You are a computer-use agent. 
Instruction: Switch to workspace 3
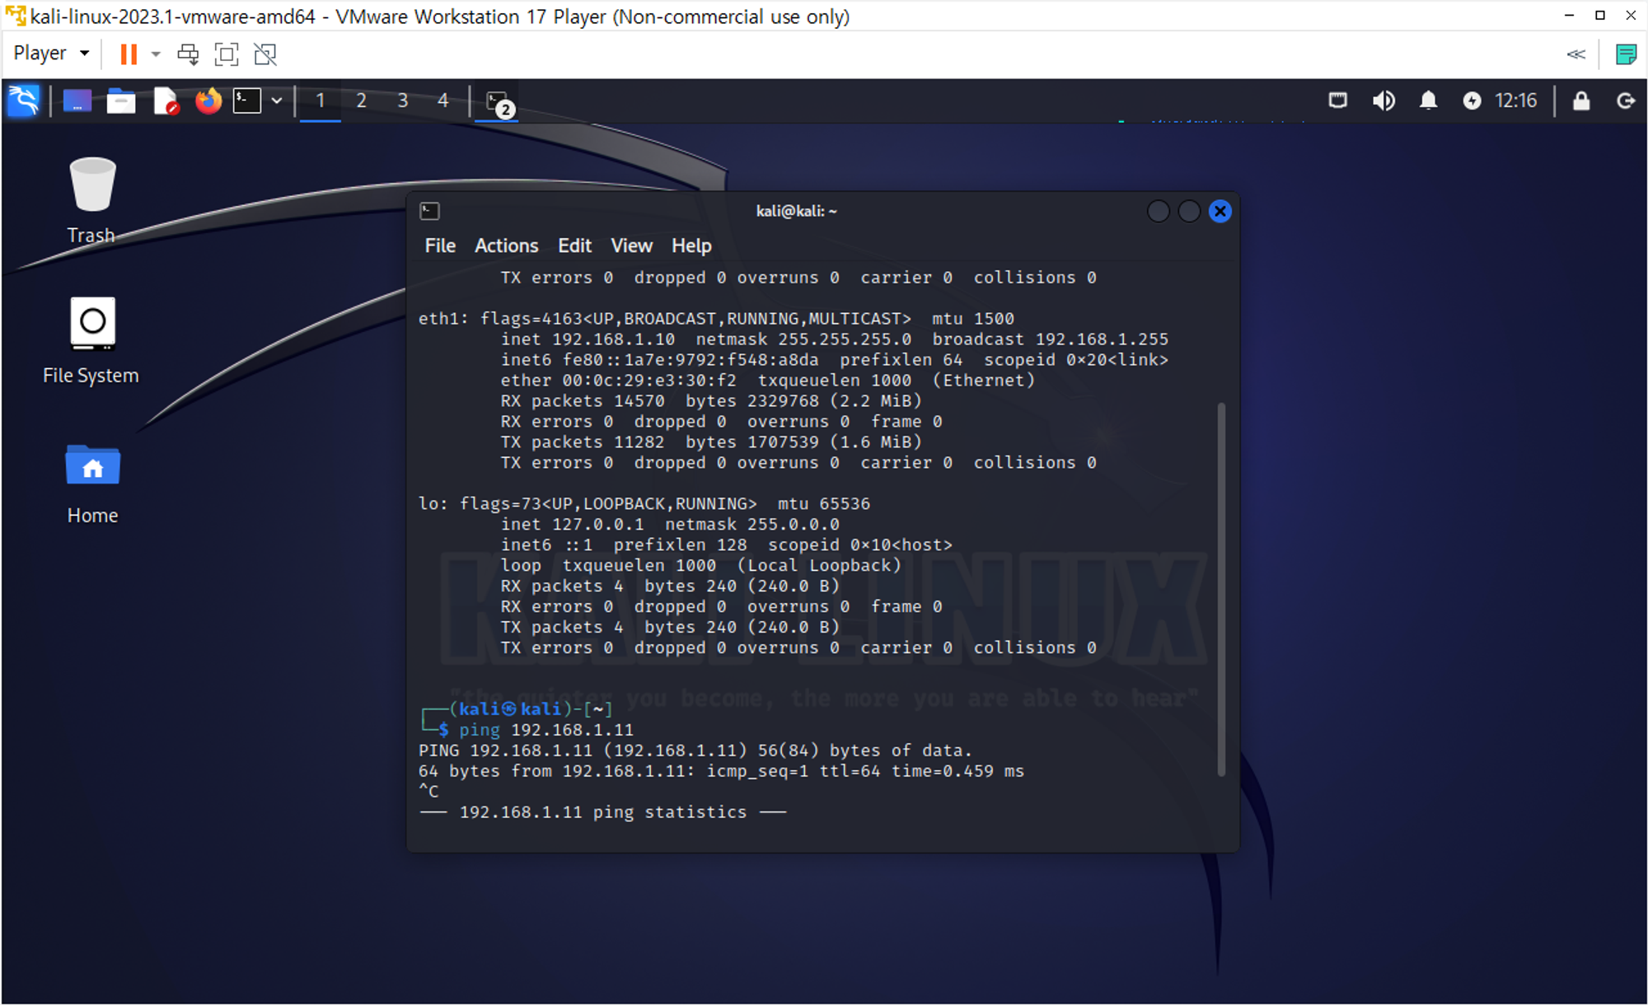pos(402,100)
